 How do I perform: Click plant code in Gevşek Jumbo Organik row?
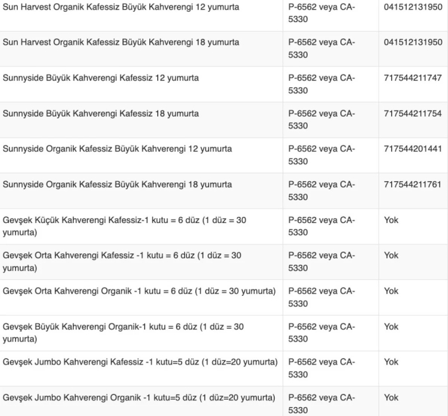coord(321,403)
